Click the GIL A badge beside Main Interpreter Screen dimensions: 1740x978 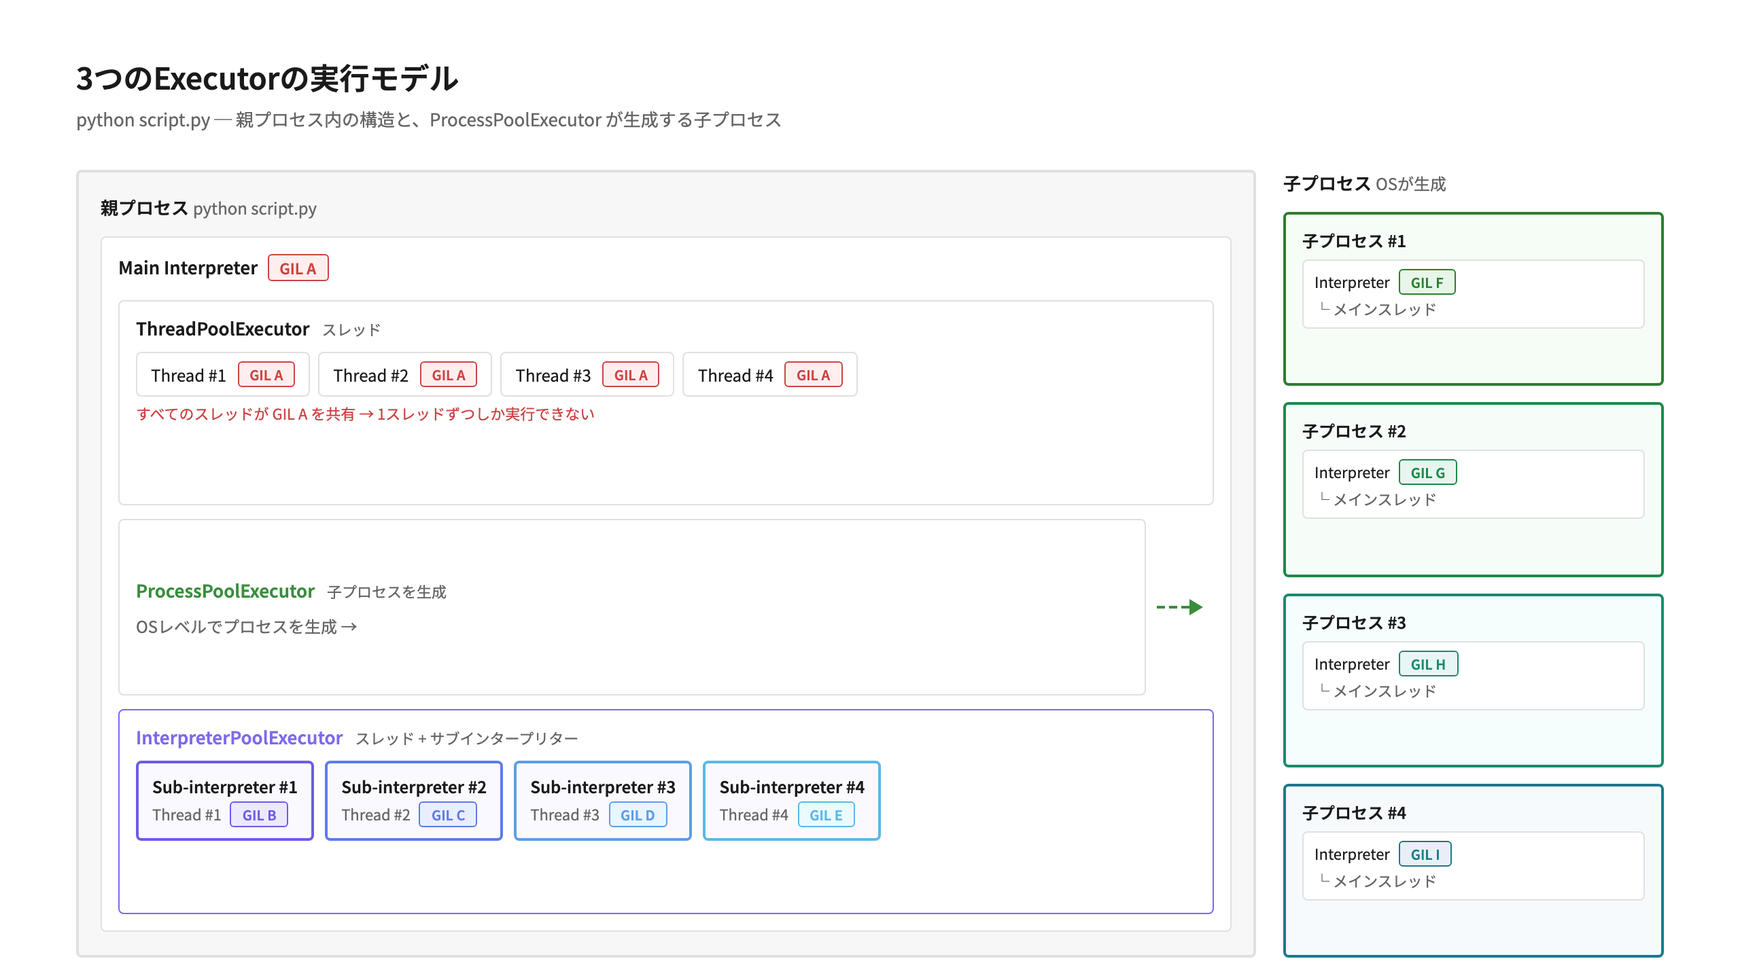point(298,268)
